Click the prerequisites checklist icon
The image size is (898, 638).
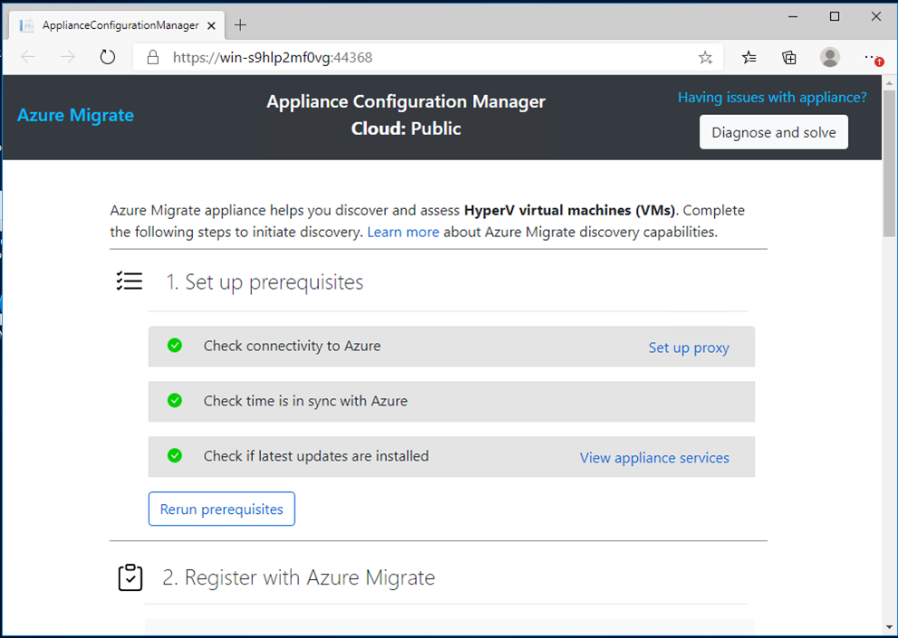coord(130,281)
